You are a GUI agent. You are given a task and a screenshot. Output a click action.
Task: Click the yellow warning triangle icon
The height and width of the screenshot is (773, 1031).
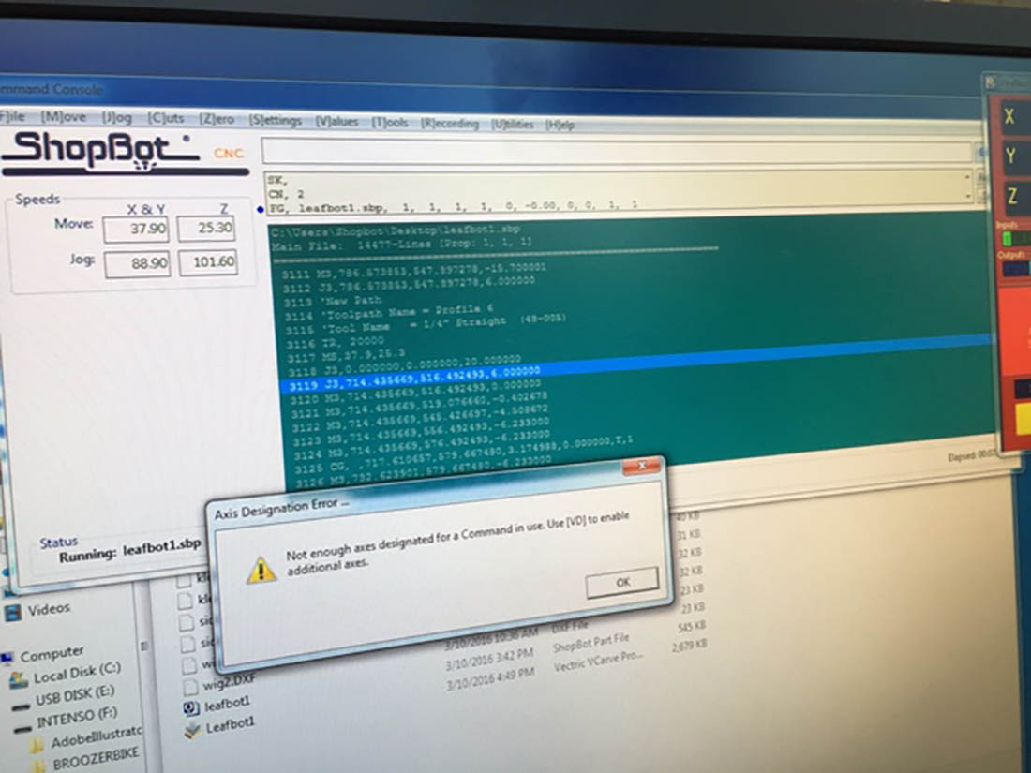[x=261, y=570]
